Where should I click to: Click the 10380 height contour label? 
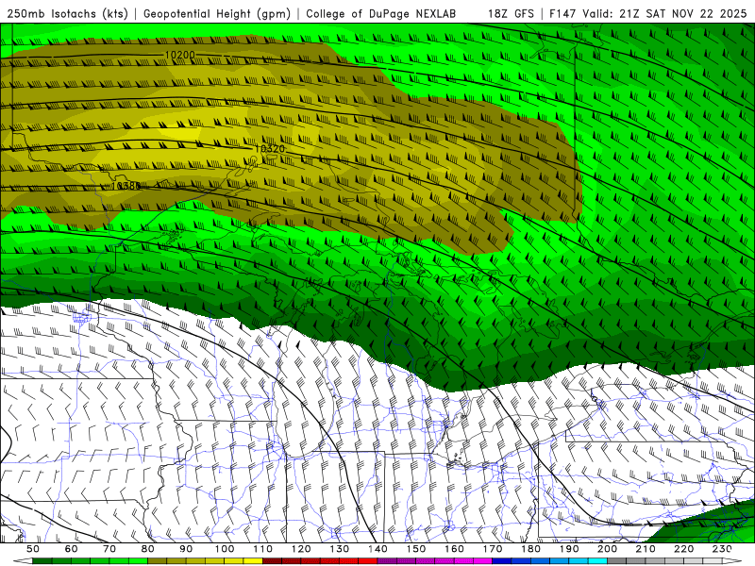126,185
